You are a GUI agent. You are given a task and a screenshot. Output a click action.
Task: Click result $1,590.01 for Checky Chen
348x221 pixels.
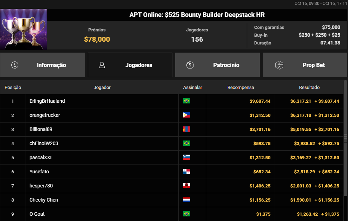[301, 200]
